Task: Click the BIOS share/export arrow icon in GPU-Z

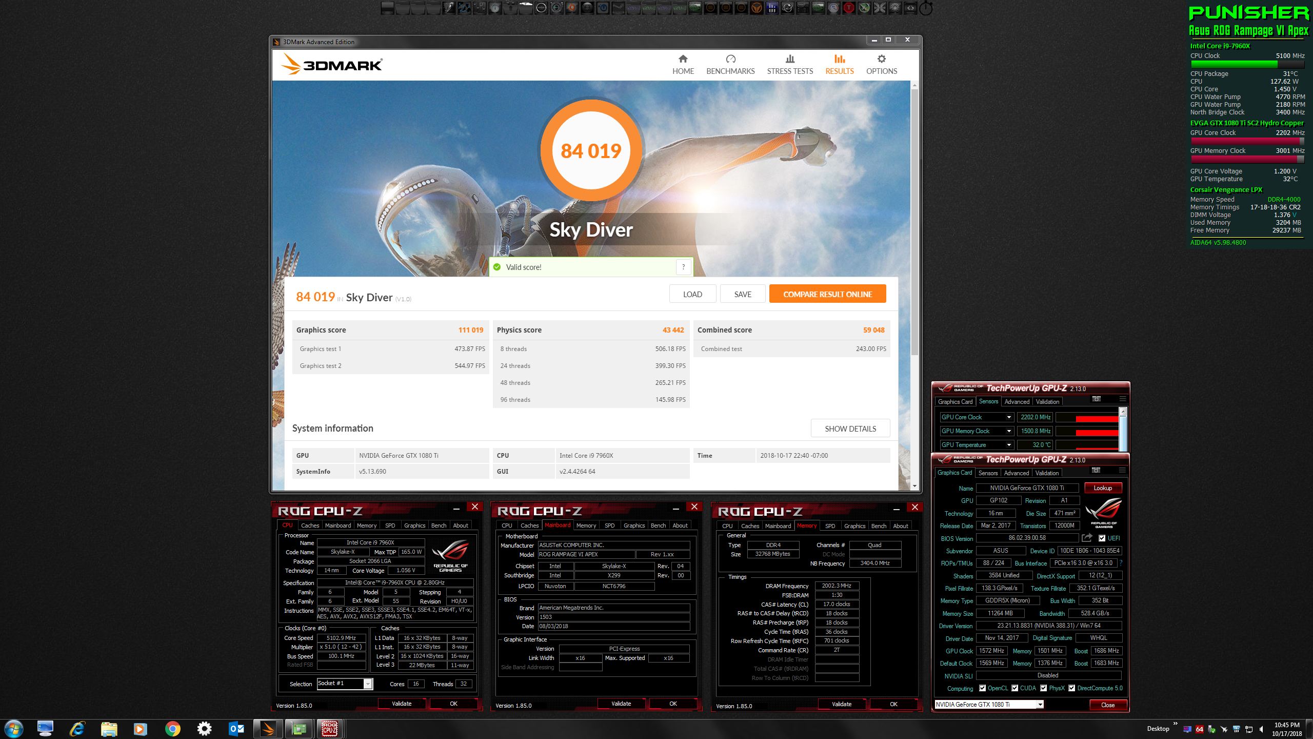Action: pos(1087,538)
